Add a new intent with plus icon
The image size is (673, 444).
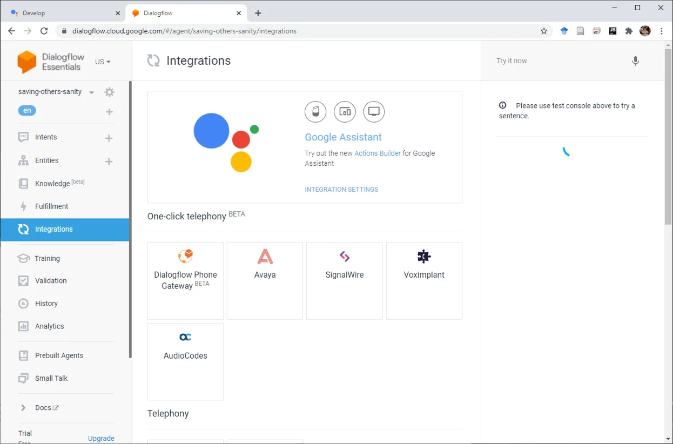click(109, 138)
